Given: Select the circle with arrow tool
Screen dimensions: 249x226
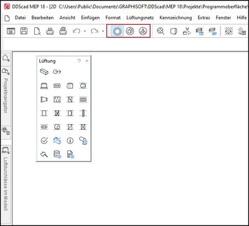Looking at the screenshot, I should [57, 72].
